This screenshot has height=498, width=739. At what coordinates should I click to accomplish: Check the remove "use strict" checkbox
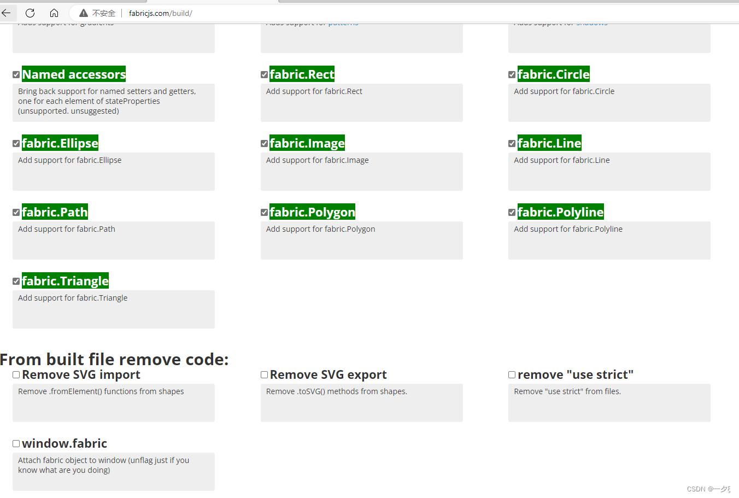click(x=512, y=375)
